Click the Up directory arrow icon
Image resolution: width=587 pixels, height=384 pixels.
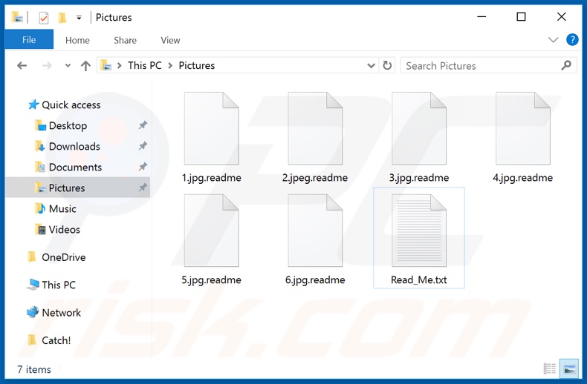tap(85, 66)
